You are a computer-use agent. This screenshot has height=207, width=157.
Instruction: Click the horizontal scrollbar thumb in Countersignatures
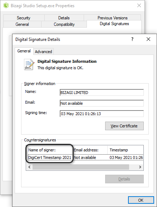[81, 167]
